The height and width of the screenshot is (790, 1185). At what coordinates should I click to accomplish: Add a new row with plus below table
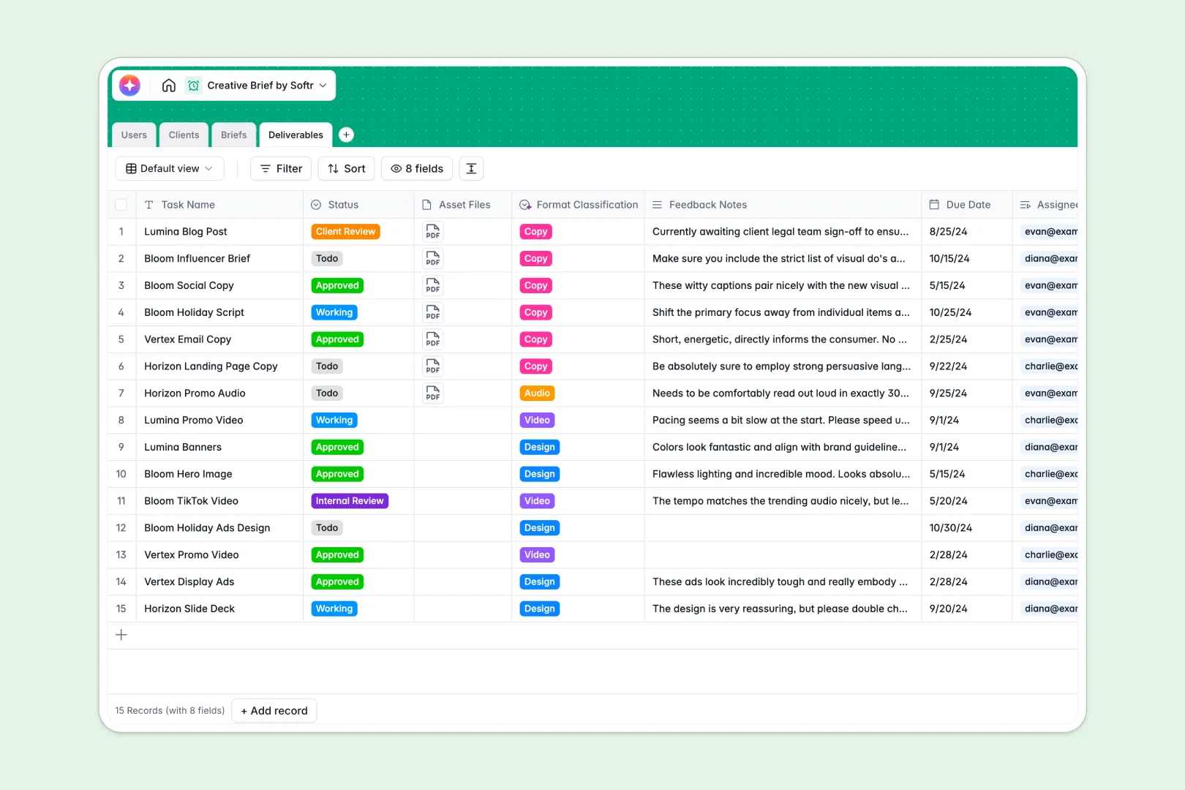pos(121,635)
